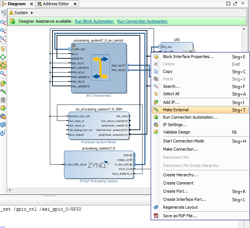
Task: Click the IP Settings gear in left toolbar
Action: coord(3,116)
